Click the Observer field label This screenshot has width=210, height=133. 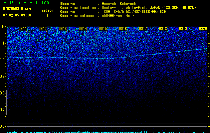[x=68, y=4]
